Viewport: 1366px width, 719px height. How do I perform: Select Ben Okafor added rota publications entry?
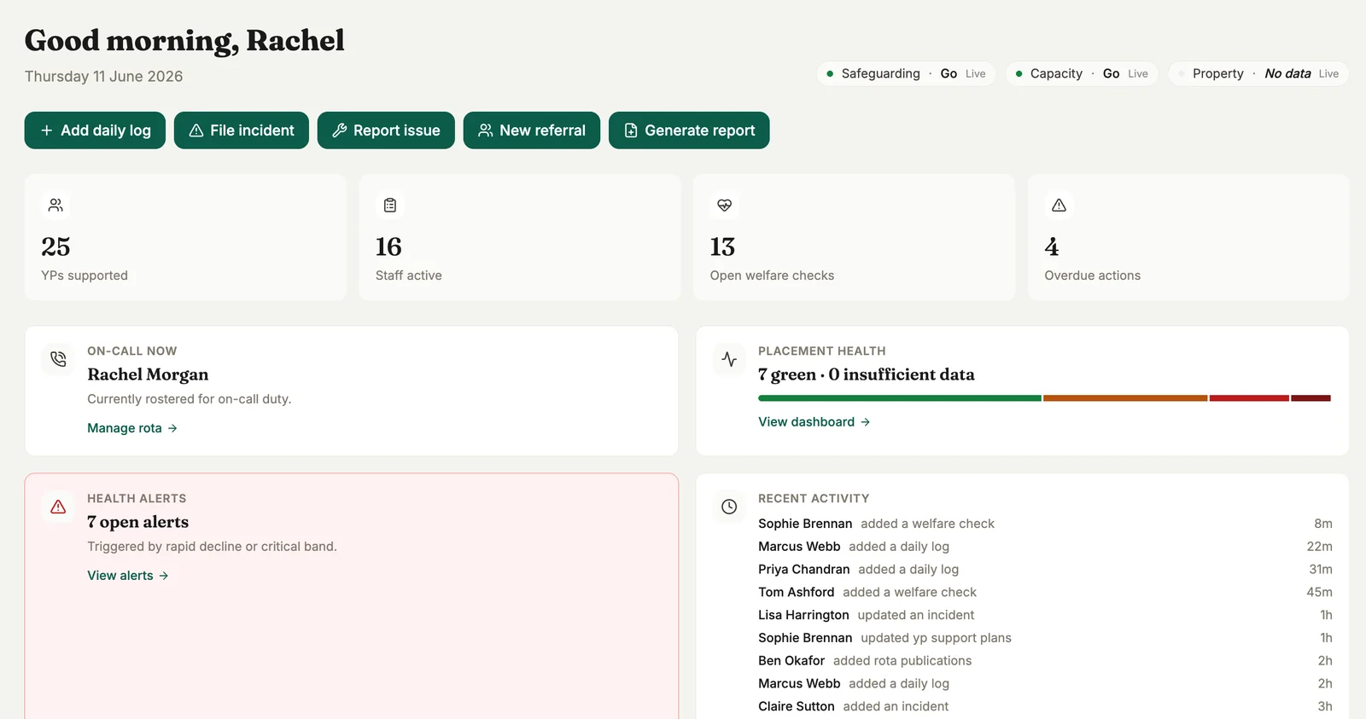1045,661
